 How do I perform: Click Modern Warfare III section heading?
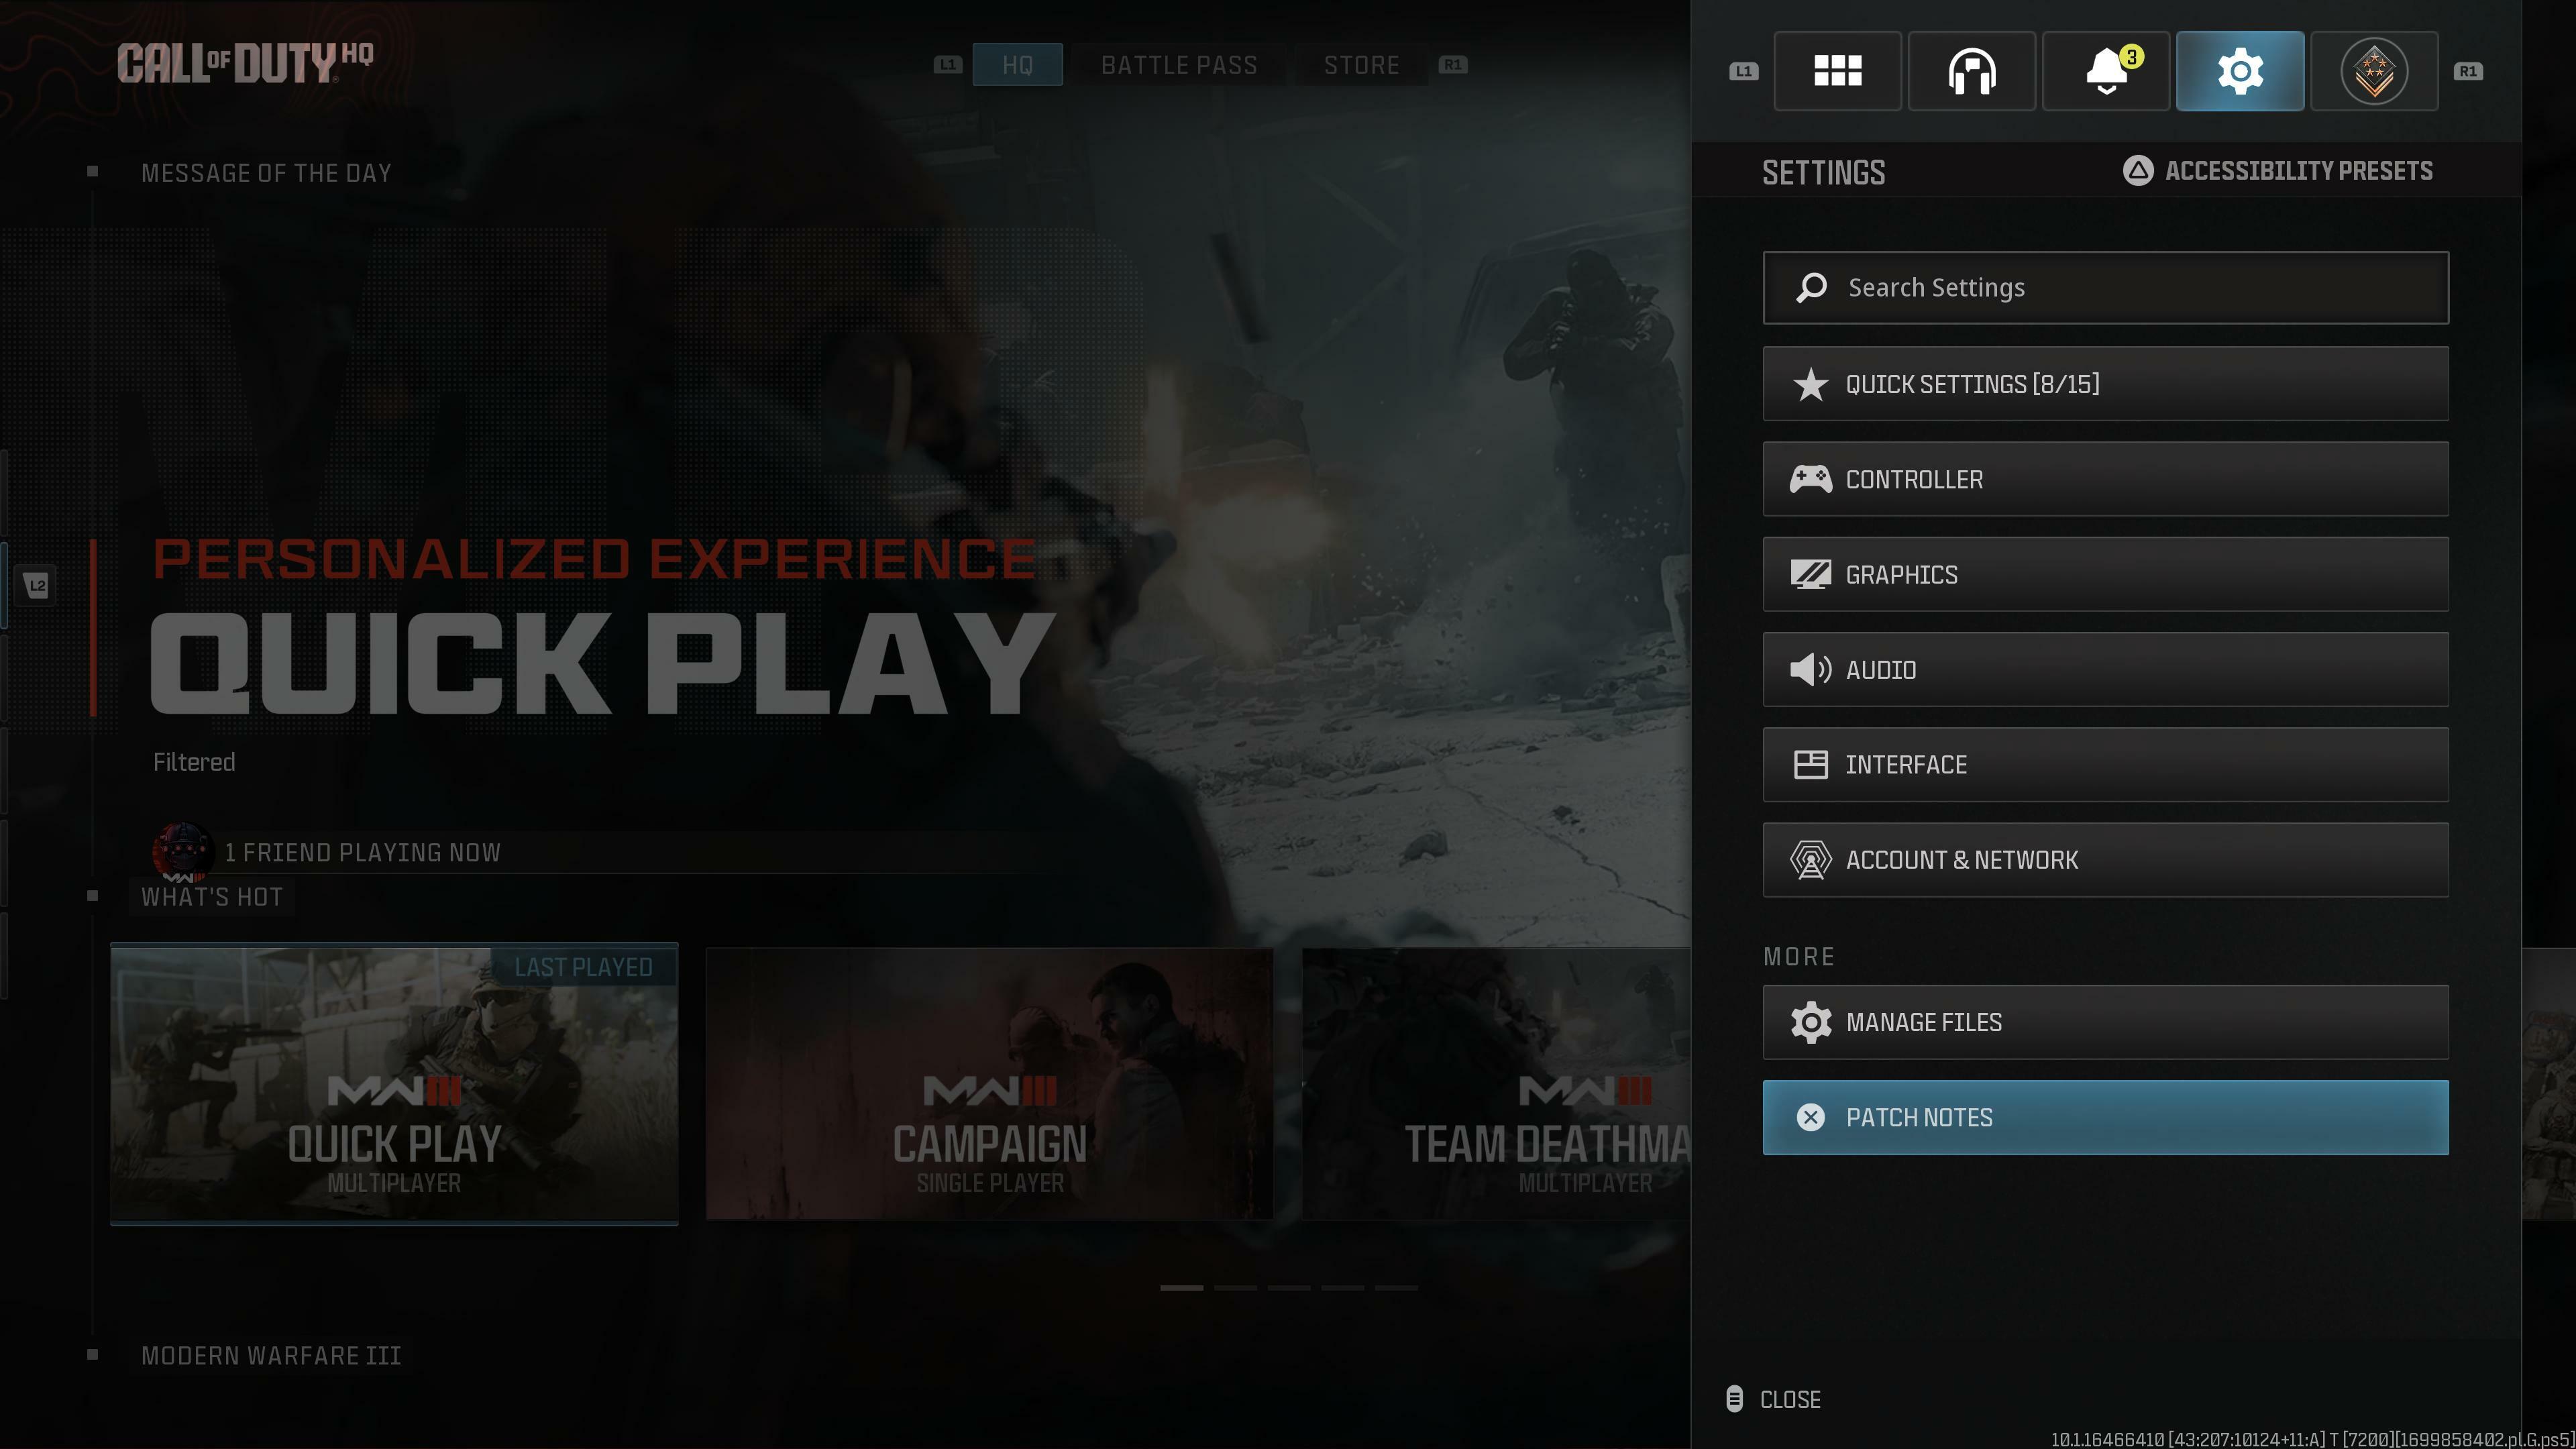coord(271,1355)
